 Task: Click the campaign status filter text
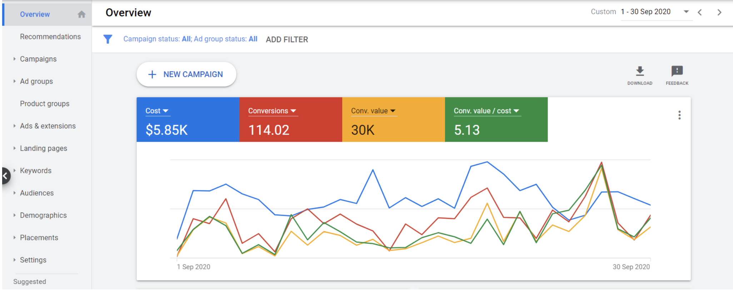pos(190,39)
